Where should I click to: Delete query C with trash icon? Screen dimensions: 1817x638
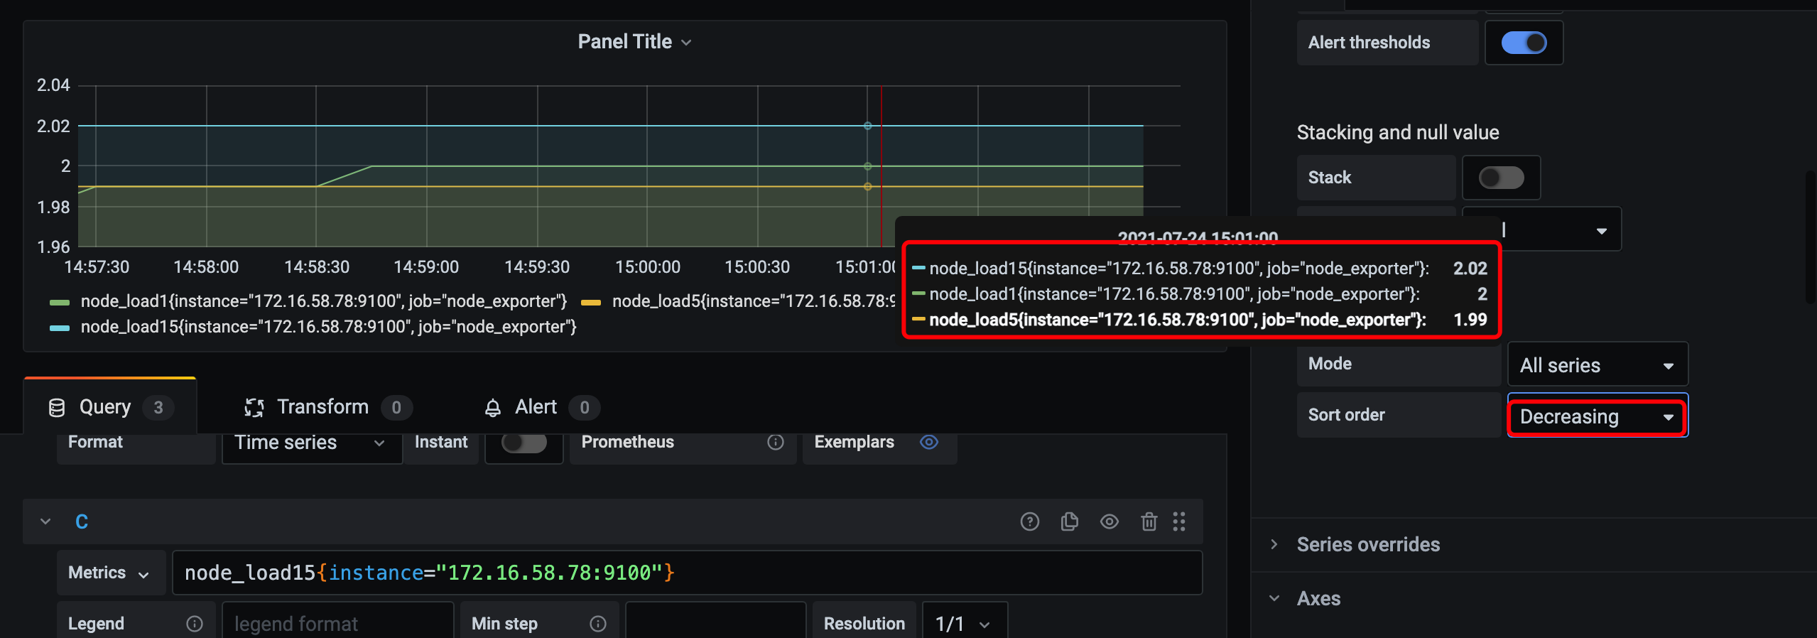click(1149, 522)
